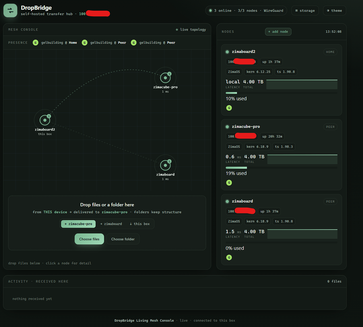The height and width of the screenshot is (327, 363).
Task: Click the zimaboard2 storage usage bar
Action: click(282, 93)
